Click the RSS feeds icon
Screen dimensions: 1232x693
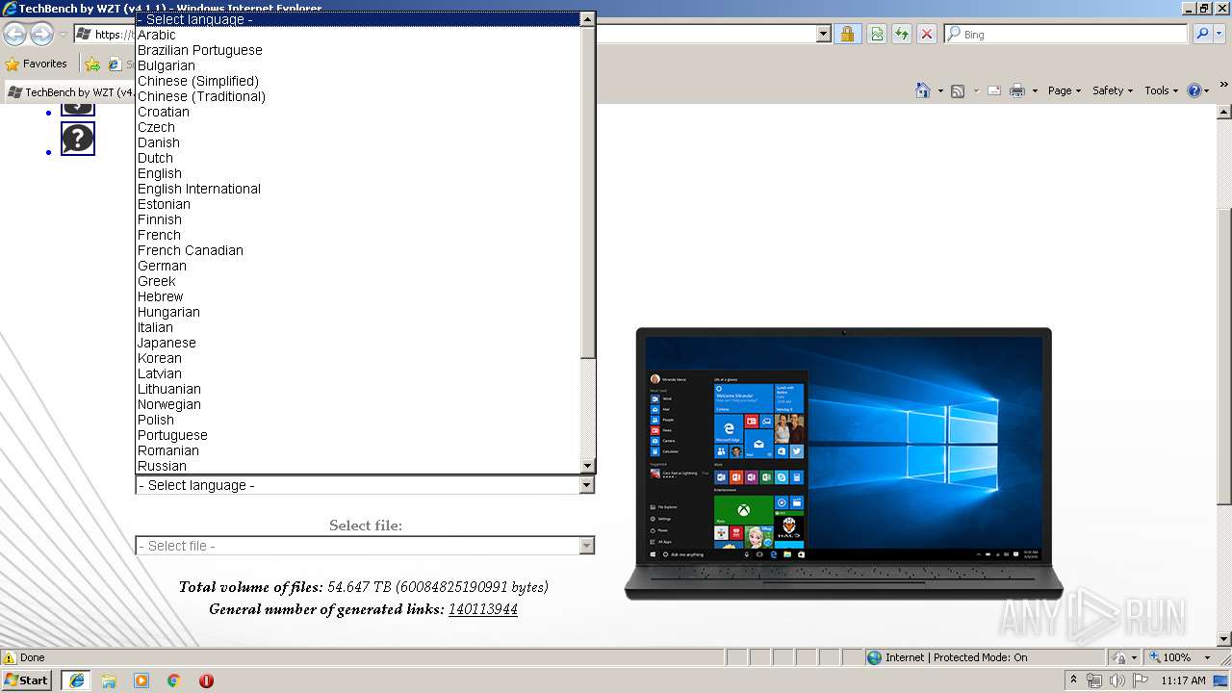(958, 90)
